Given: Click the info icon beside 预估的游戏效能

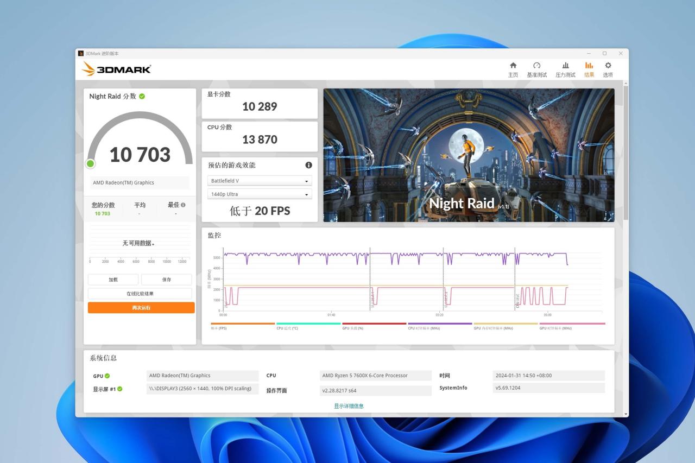Looking at the screenshot, I should (x=308, y=165).
